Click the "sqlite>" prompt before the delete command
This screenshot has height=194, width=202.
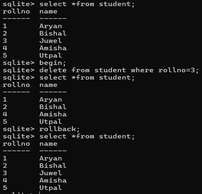click(19, 70)
